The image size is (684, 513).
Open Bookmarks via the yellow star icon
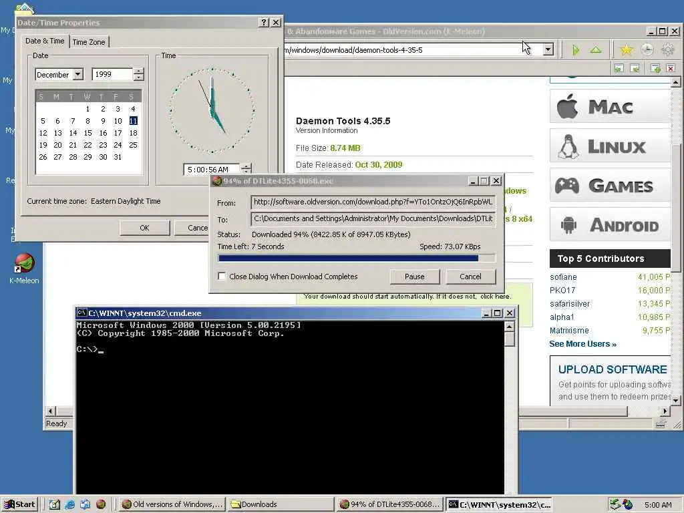(x=627, y=49)
